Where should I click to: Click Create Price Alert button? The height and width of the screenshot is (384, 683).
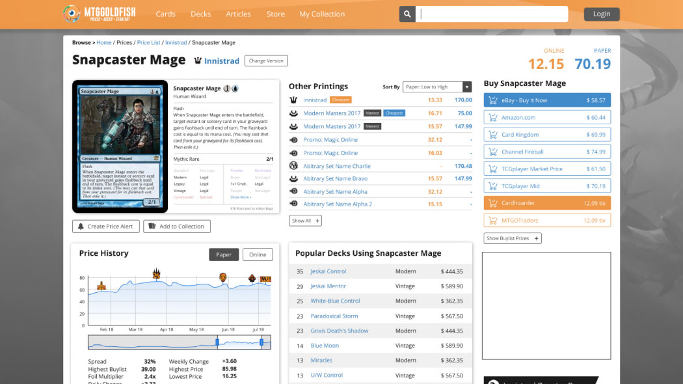point(106,226)
